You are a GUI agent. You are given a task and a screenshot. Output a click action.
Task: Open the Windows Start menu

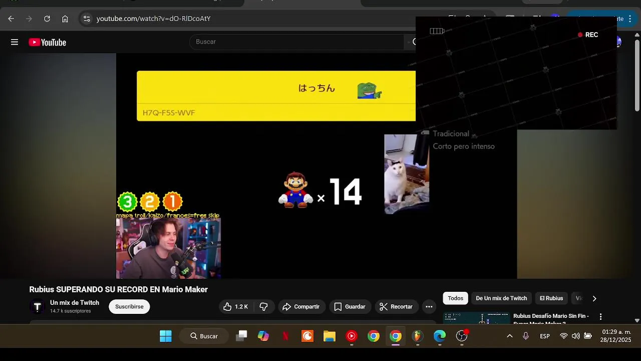point(166,336)
